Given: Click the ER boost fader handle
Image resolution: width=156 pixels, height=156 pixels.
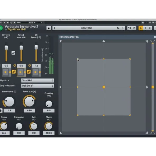Looking at the screenshot, I should (x=36, y=47).
